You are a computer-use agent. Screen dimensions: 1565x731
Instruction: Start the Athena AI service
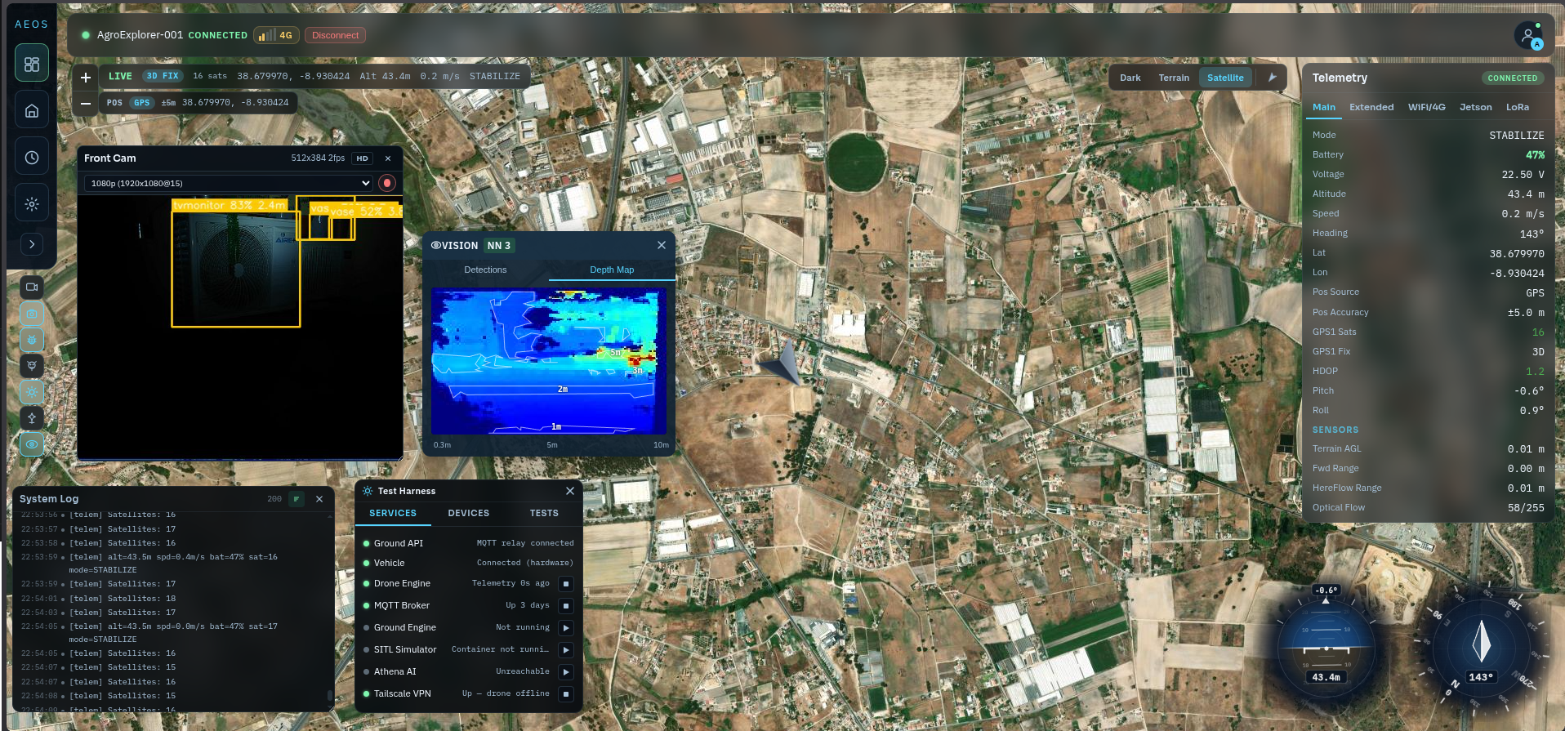(x=566, y=672)
